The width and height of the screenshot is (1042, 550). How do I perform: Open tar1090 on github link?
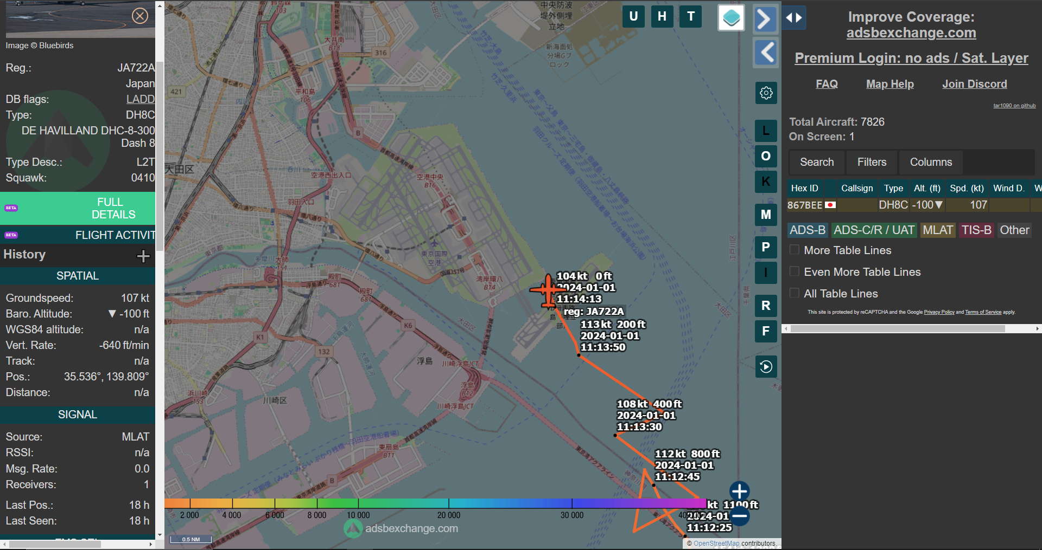[1014, 106]
